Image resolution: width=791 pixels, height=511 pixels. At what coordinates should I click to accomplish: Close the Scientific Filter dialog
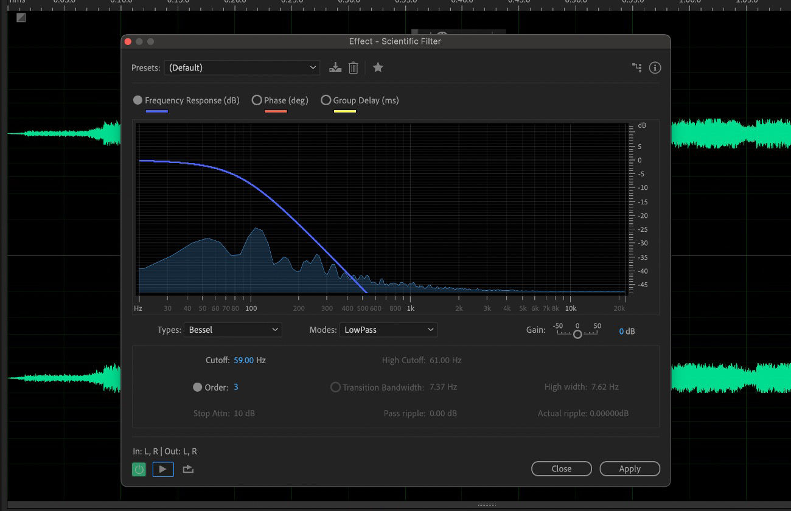coord(561,468)
